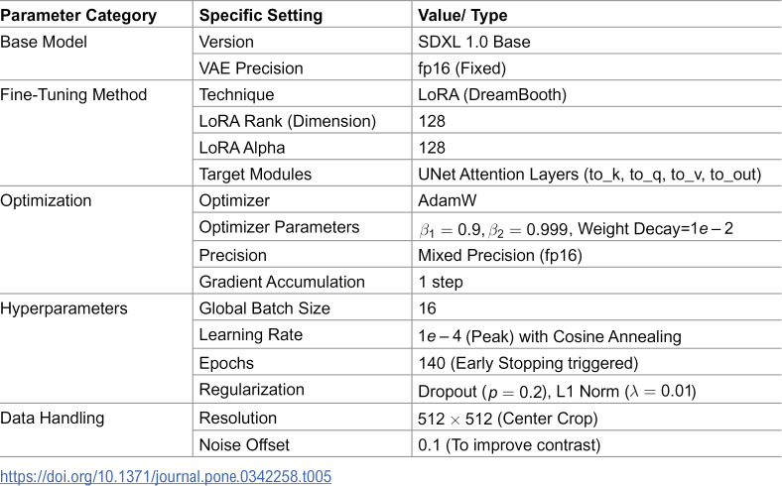Select the Mixed Precision (fp16) value cell
Screen dimensions: 782x486
point(597,254)
